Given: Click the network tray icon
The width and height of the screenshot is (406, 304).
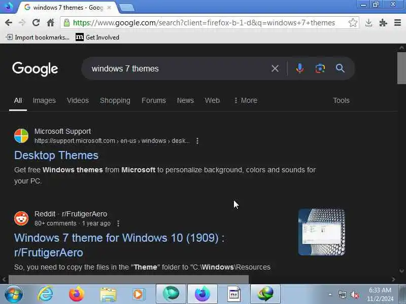Looking at the screenshot, I should tap(343, 295).
